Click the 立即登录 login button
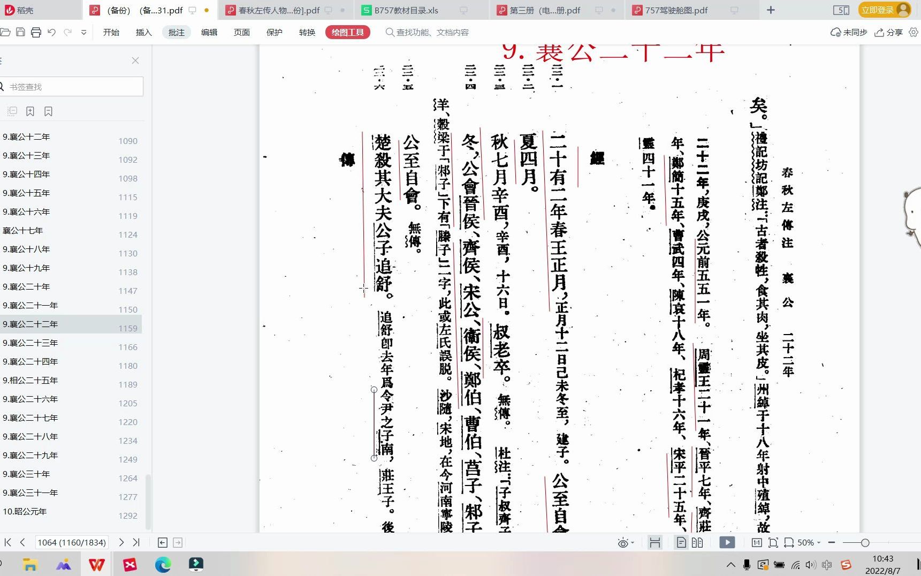Viewport: 921px width, 576px height. (885, 10)
